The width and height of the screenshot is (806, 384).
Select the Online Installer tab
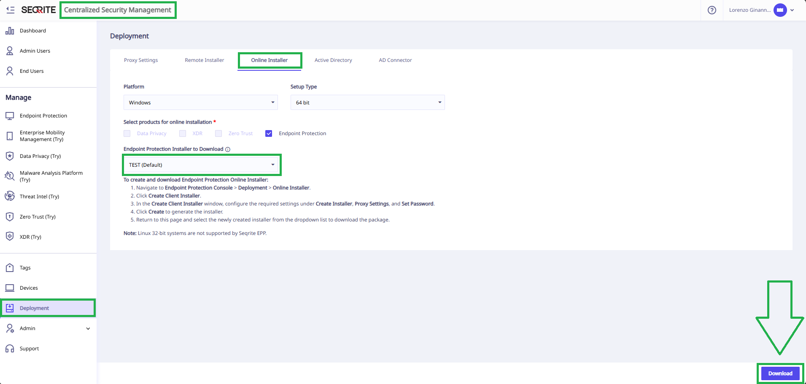270,60
